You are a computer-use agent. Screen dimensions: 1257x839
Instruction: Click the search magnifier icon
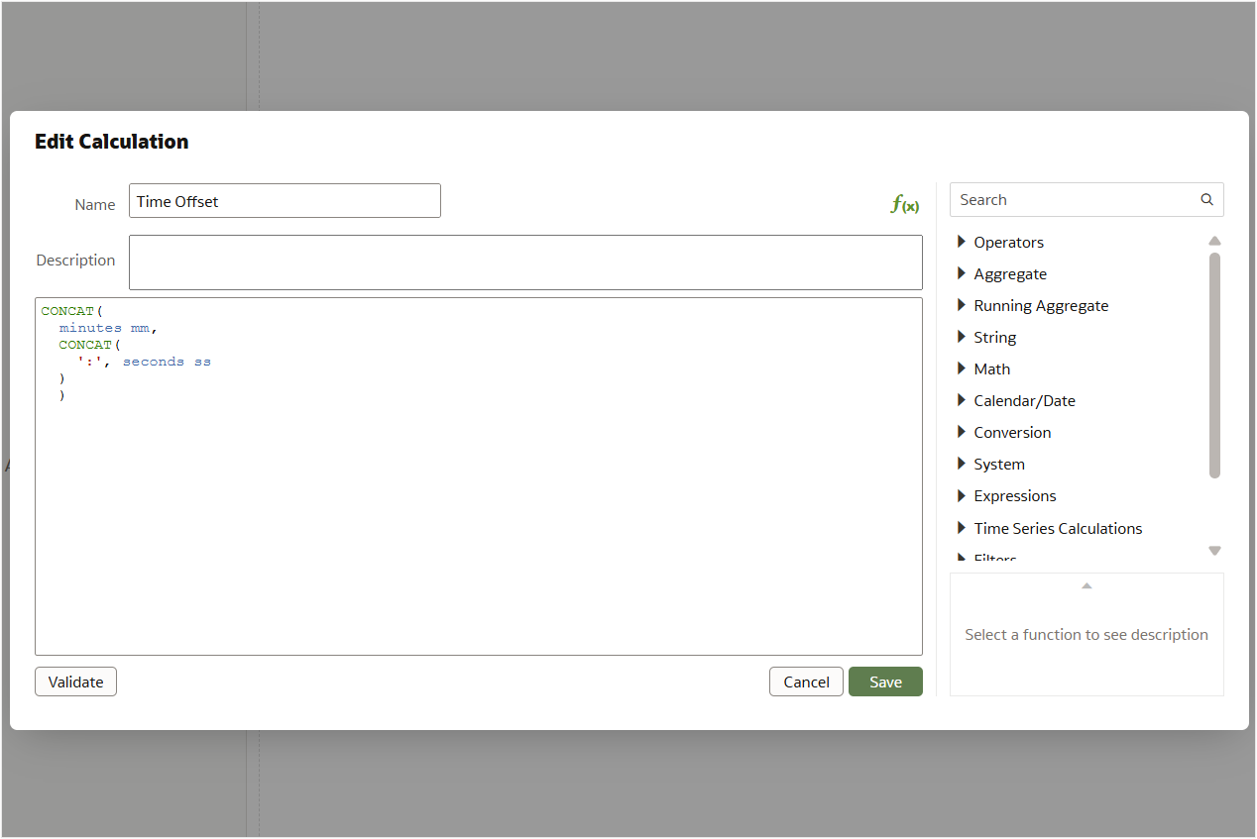(1206, 199)
